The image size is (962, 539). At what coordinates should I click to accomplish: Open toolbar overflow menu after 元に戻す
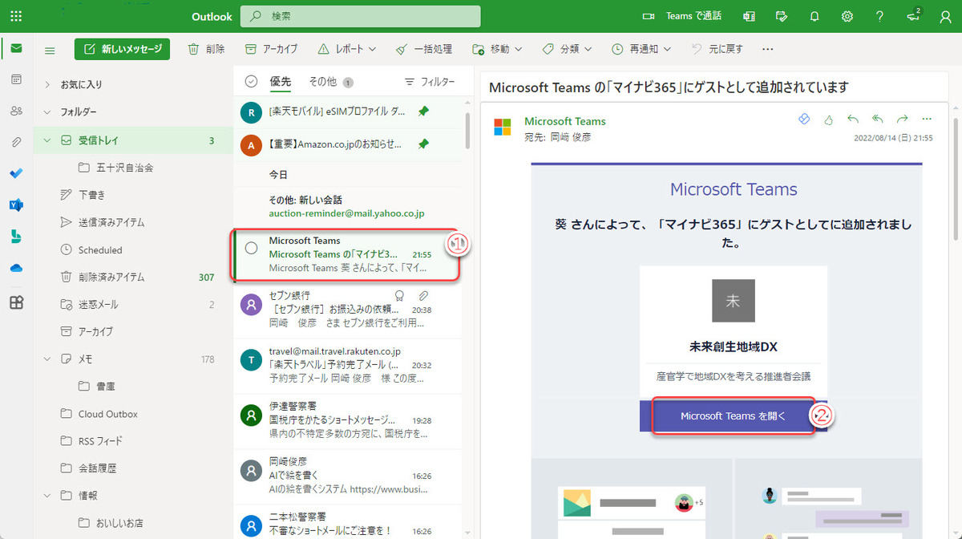click(767, 49)
